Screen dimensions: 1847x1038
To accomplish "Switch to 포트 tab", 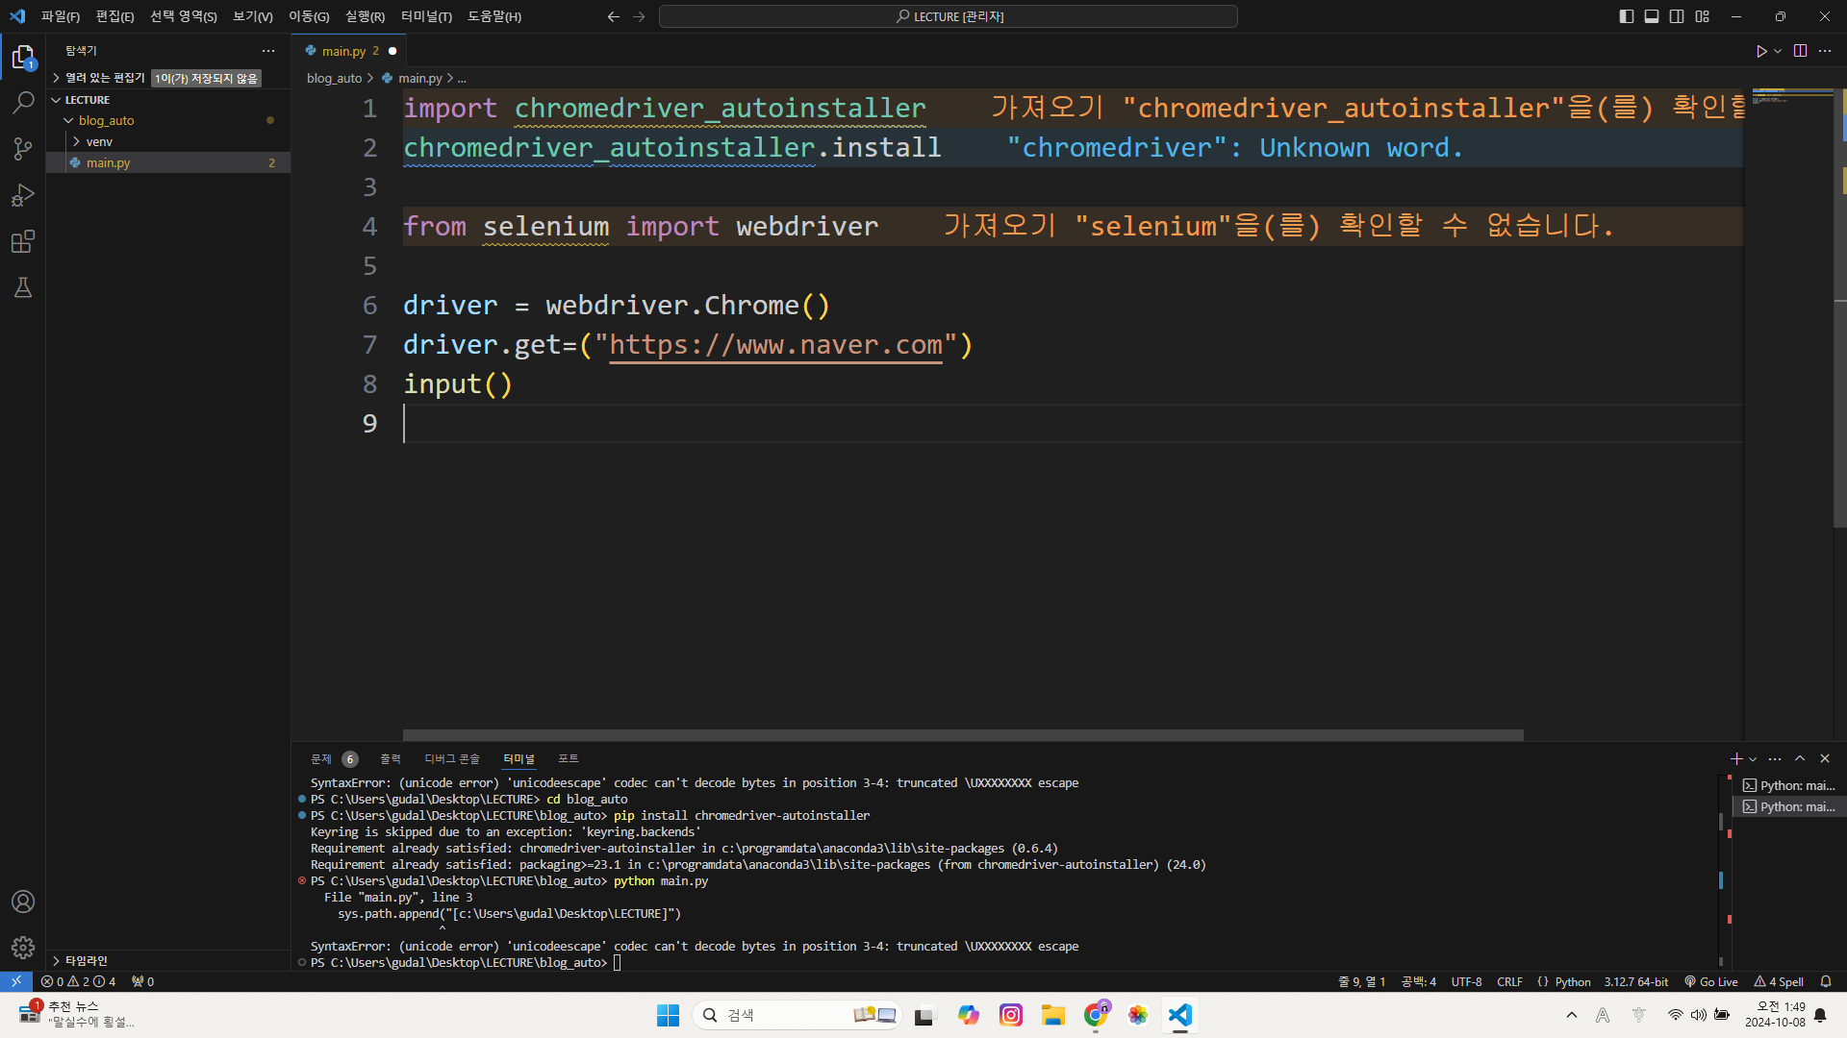I will [569, 759].
